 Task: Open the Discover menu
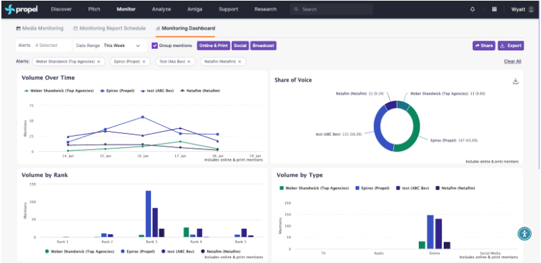tap(61, 10)
